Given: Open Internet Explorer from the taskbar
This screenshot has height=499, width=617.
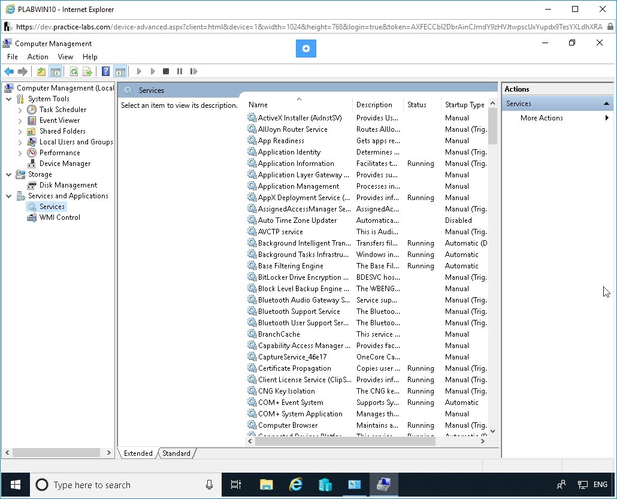Looking at the screenshot, I should coord(295,485).
